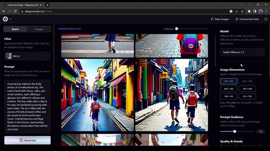Open the single boy colorful street image
Viewport: 270px width, 151px height.
coord(97,95)
